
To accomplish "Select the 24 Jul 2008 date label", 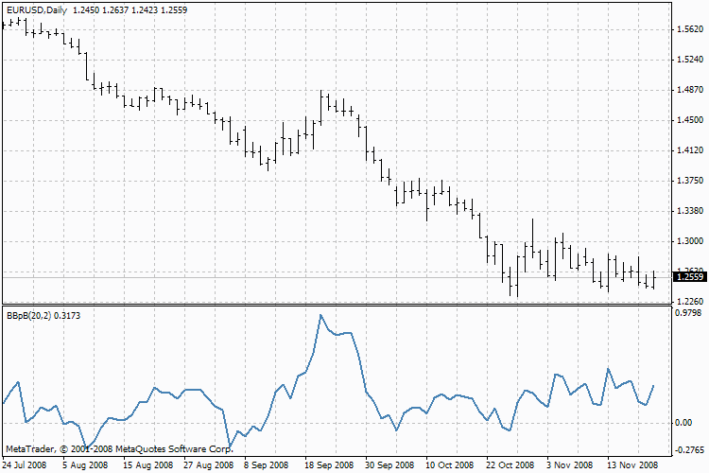I will click(24, 465).
